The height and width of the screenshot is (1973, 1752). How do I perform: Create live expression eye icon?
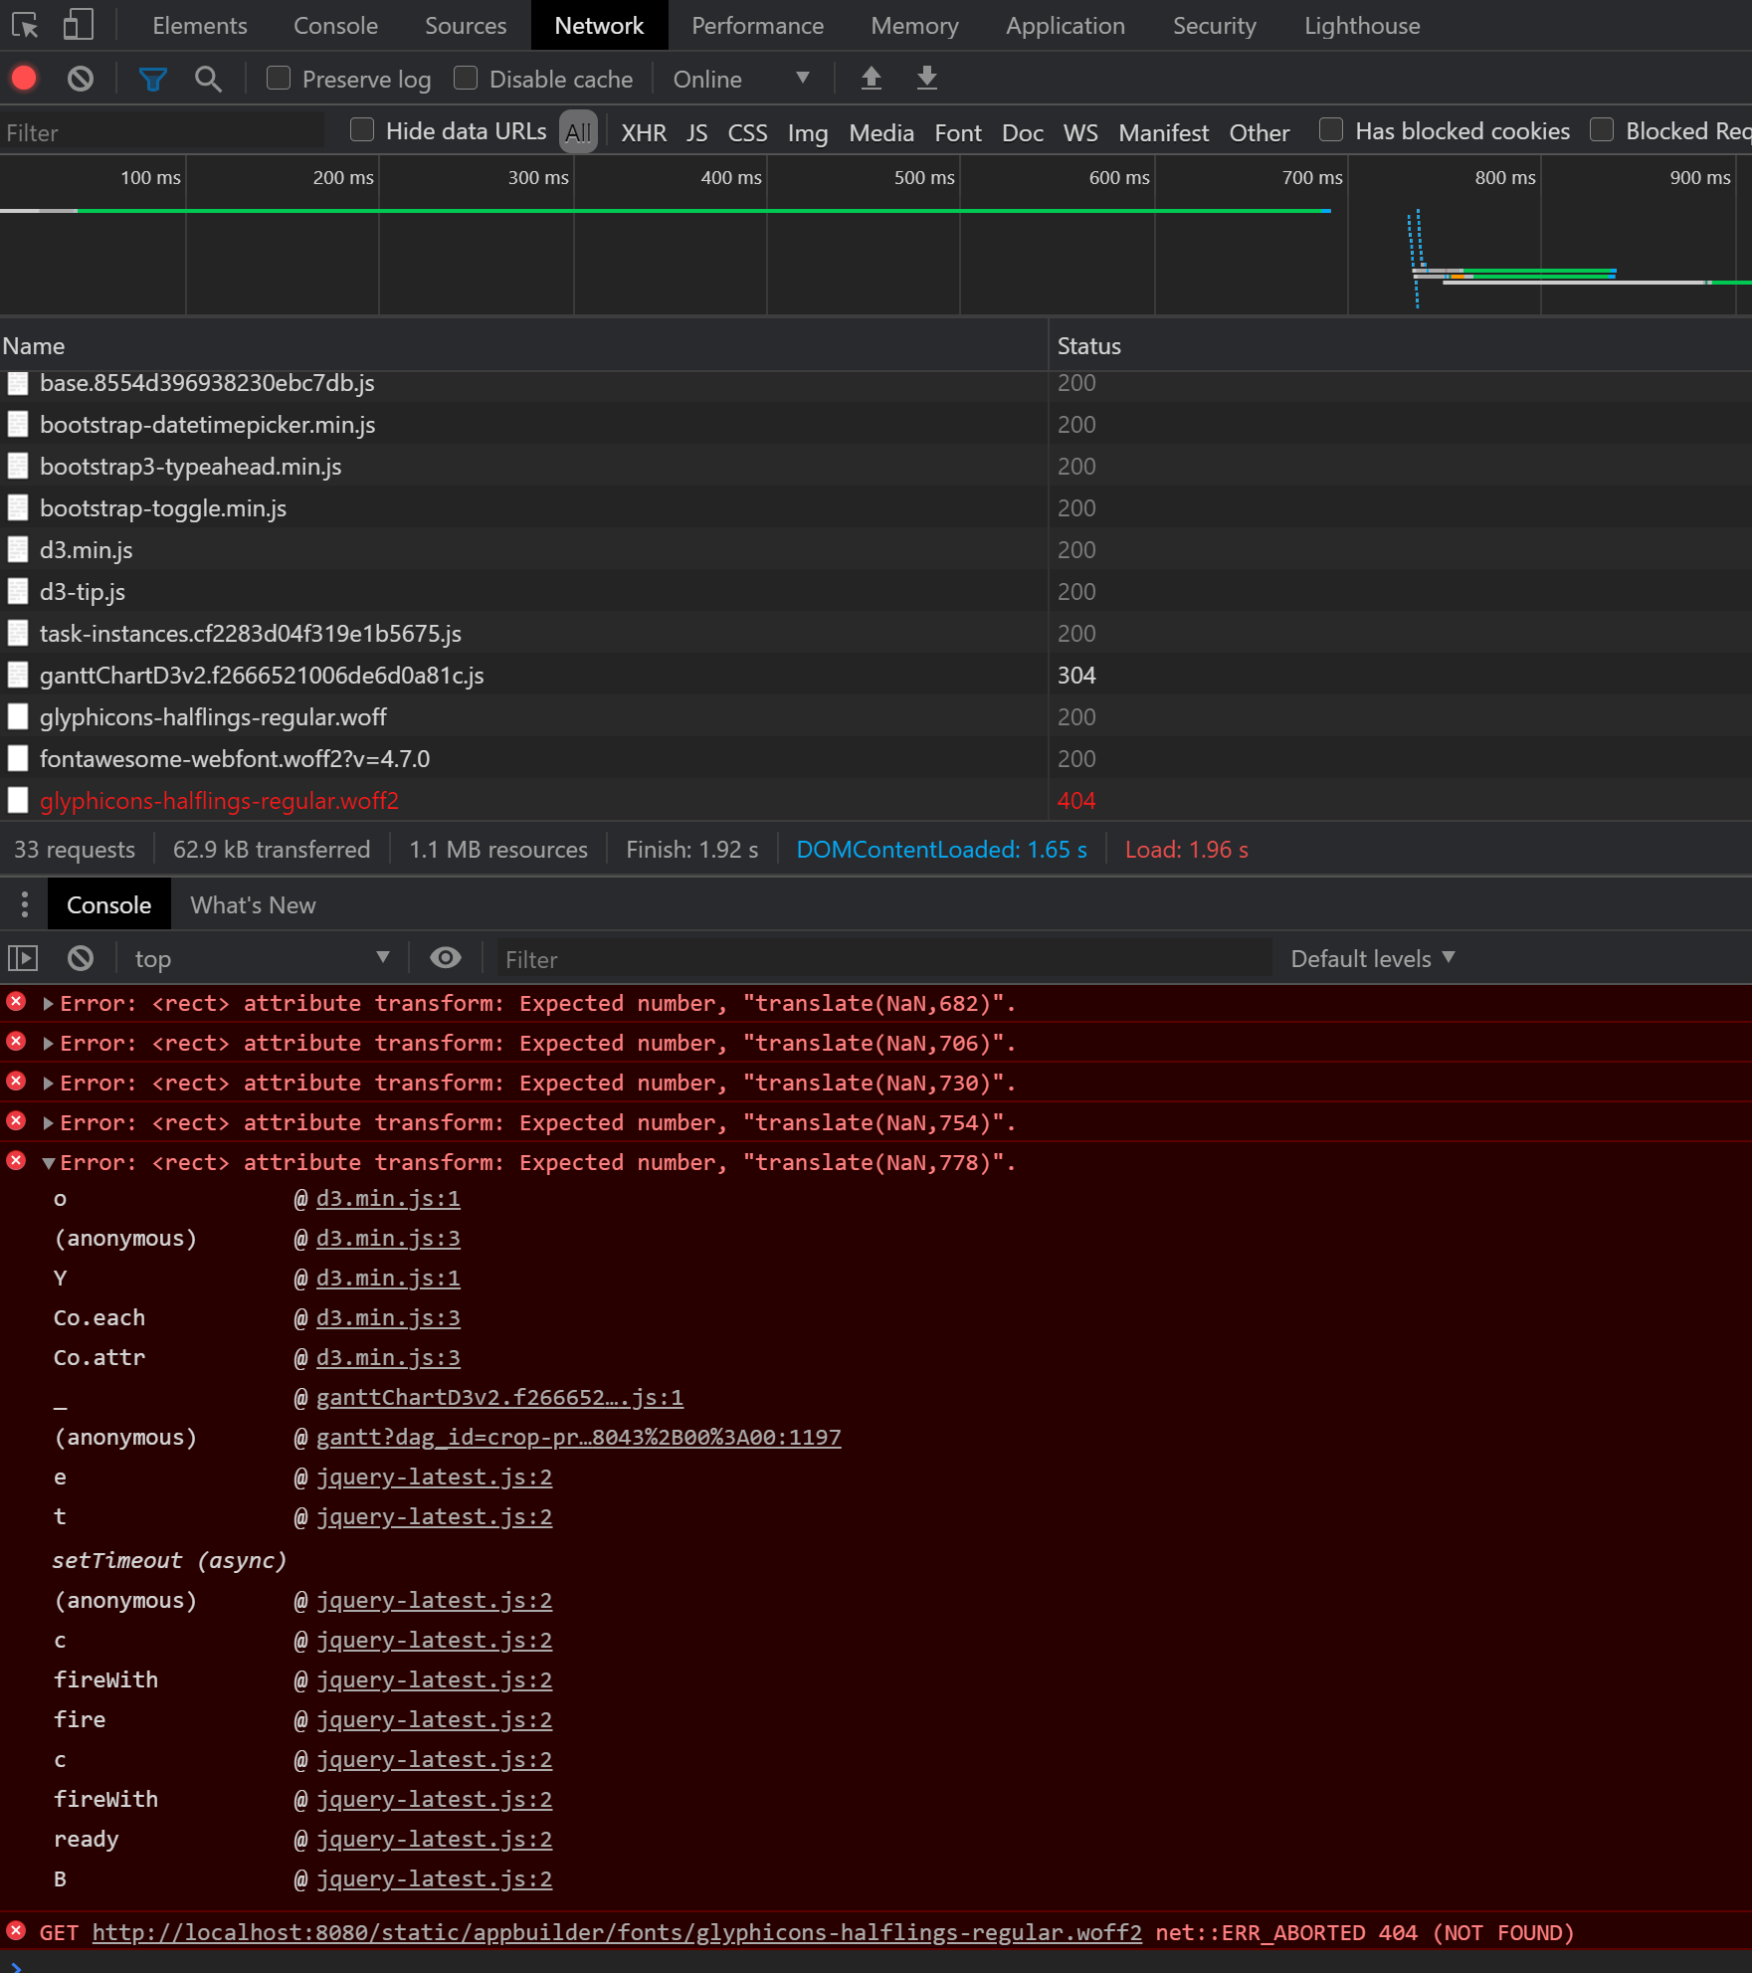coord(445,957)
